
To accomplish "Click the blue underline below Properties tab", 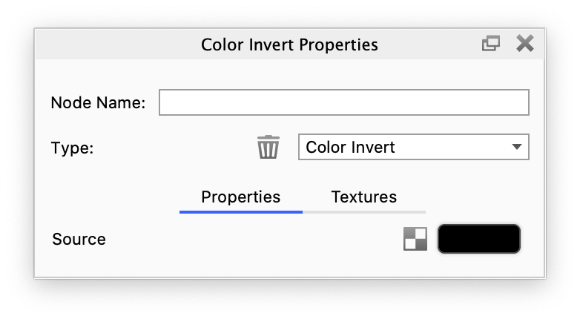I will point(240,211).
